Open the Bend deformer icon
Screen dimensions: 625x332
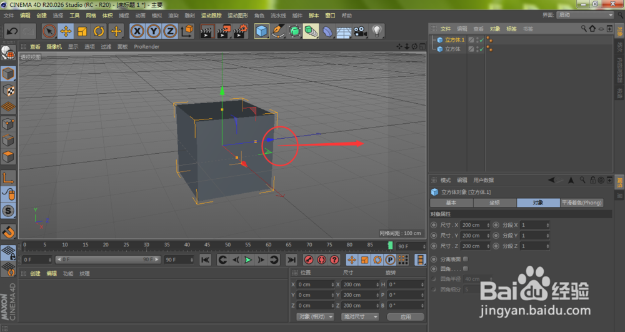pyautogui.click(x=327, y=31)
